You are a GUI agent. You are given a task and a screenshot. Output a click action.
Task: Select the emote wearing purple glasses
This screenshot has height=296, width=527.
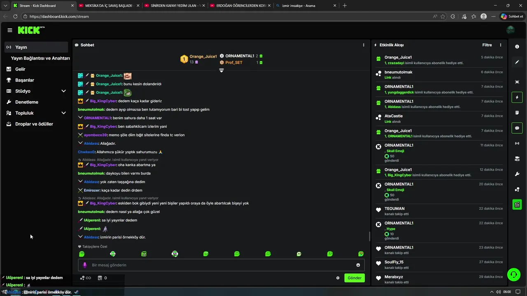click(x=175, y=254)
